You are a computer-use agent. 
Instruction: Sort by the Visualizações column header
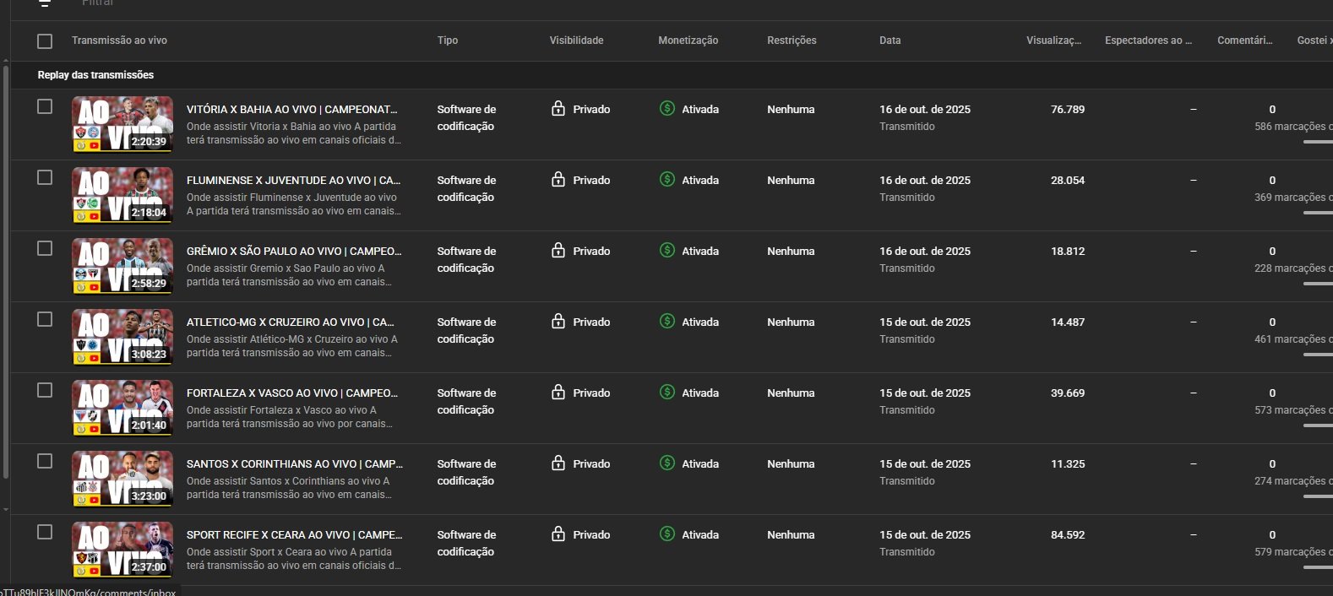click(1053, 41)
